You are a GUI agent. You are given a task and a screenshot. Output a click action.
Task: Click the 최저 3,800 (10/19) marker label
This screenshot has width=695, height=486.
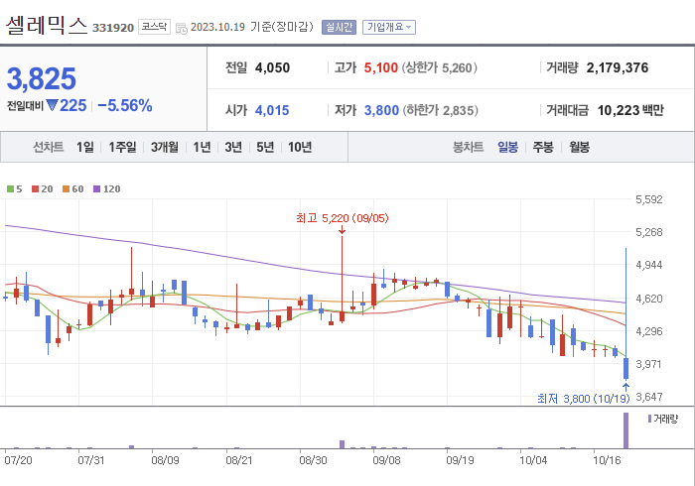pyautogui.click(x=584, y=399)
